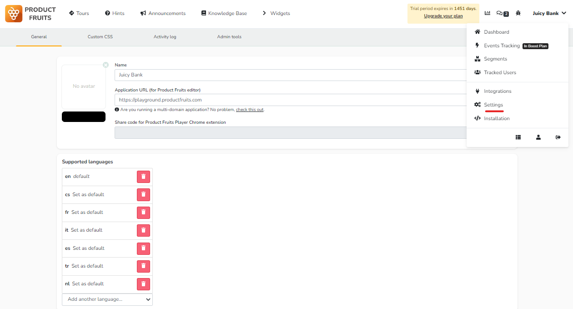
Task: Click the home icon beside Dashboard
Action: [x=477, y=32]
